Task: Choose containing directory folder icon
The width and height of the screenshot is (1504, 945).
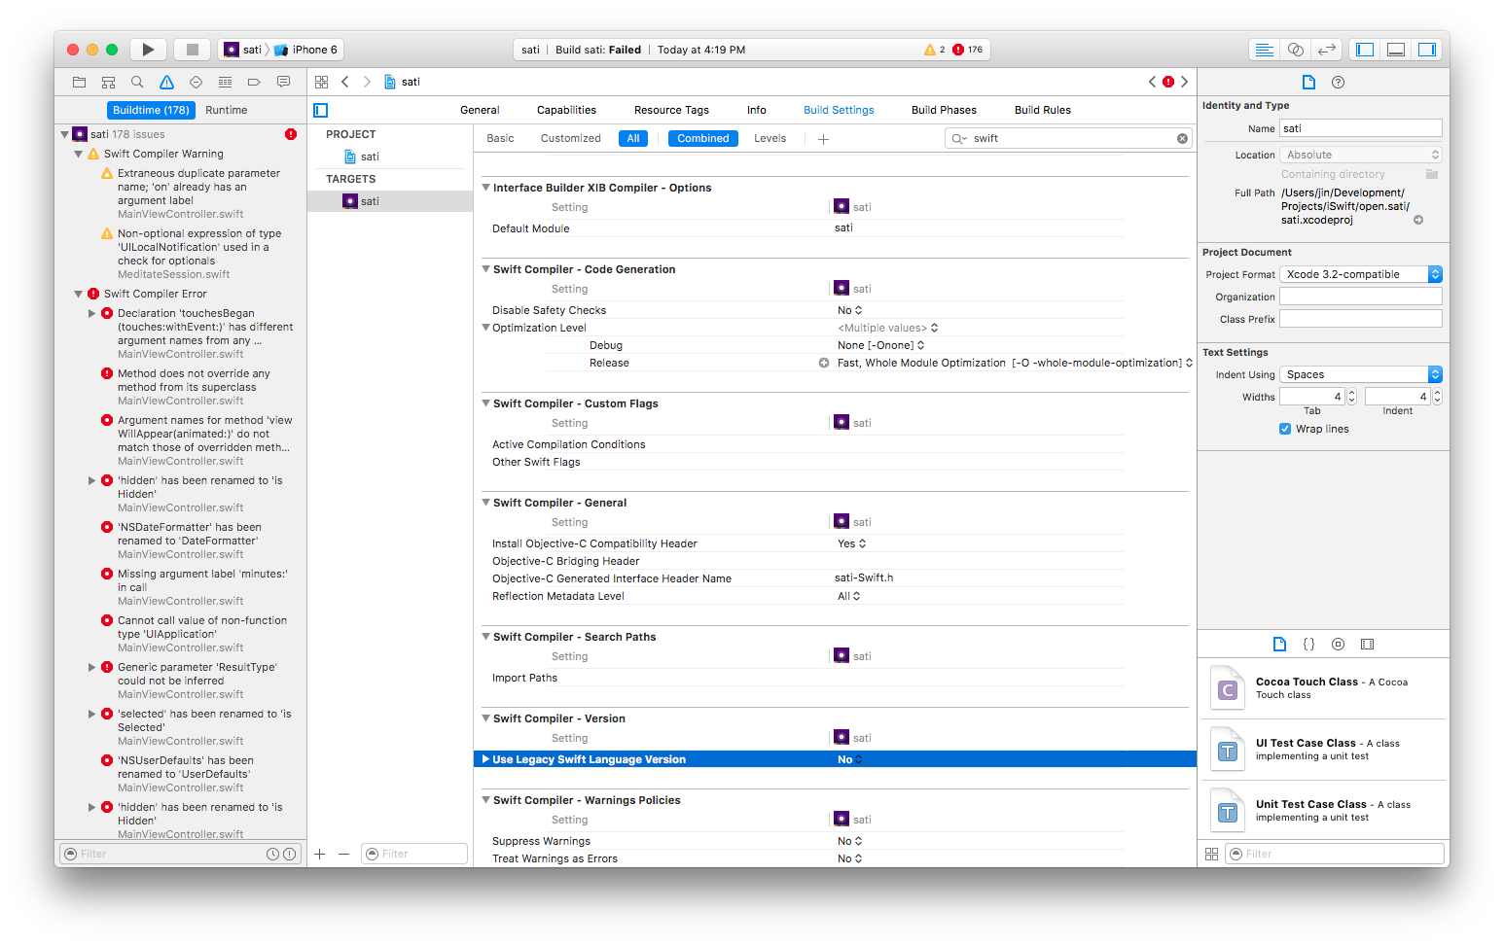Action: click(x=1432, y=174)
